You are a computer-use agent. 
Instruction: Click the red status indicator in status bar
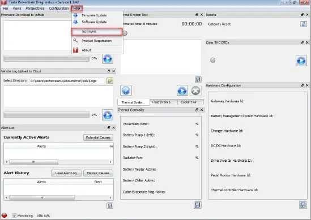[4, 215]
